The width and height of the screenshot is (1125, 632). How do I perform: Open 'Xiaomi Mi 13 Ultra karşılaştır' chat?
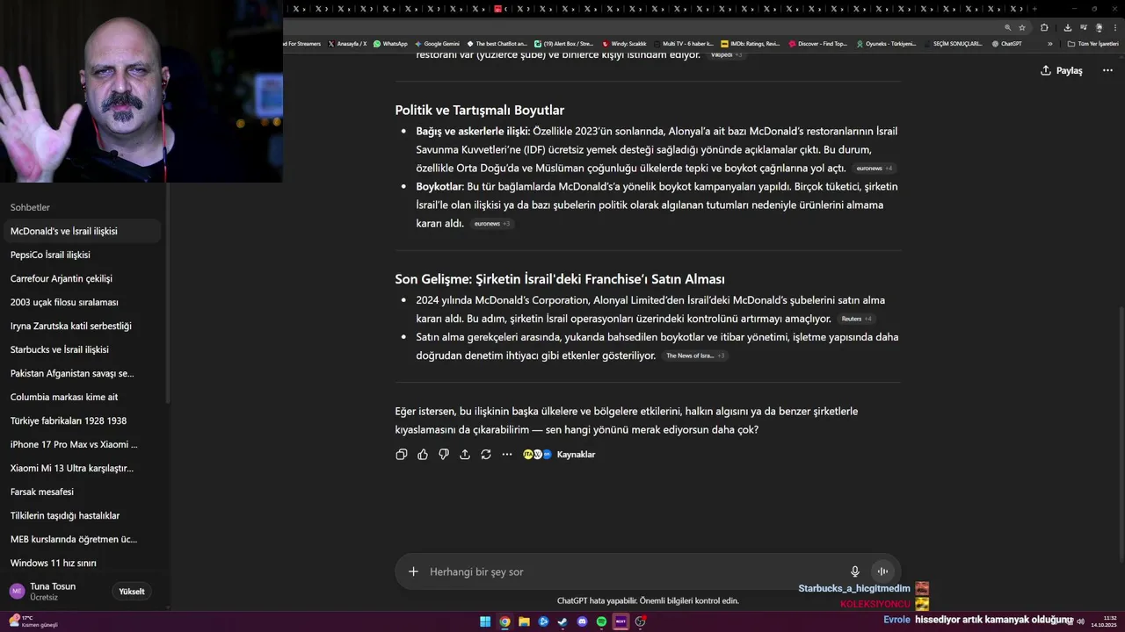81,468
